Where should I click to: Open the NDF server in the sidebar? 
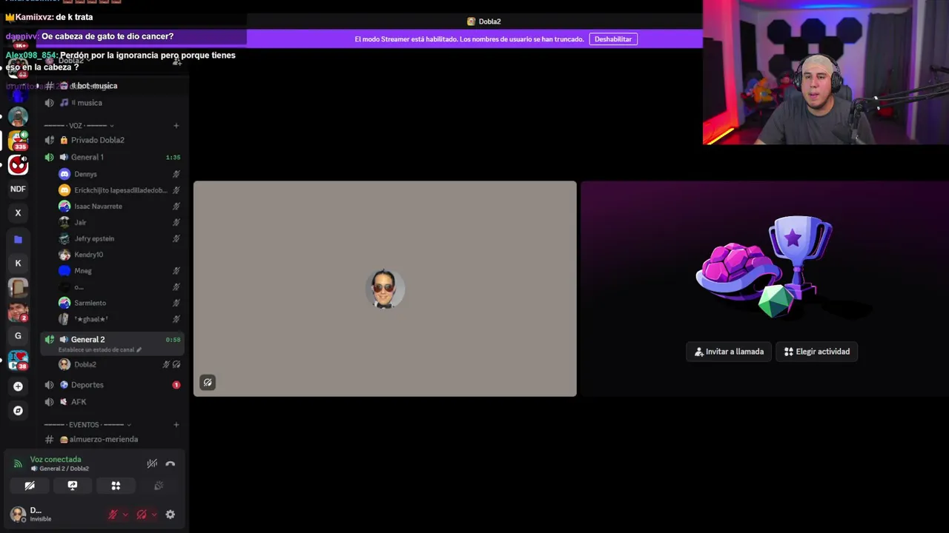click(18, 189)
